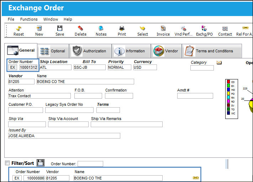Image resolution: width=253 pixels, height=182 pixels.
Task: Click the blue MO legend swatch
Action: click(228, 89)
